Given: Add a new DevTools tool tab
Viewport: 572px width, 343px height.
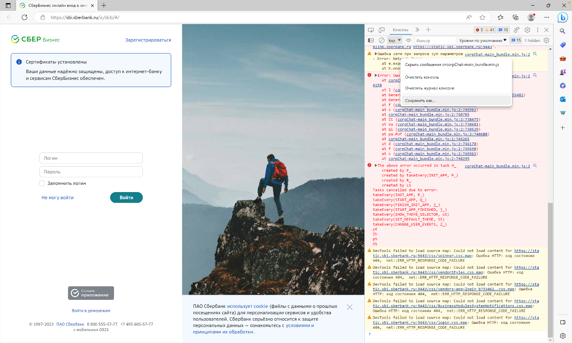Looking at the screenshot, I should coord(428,30).
